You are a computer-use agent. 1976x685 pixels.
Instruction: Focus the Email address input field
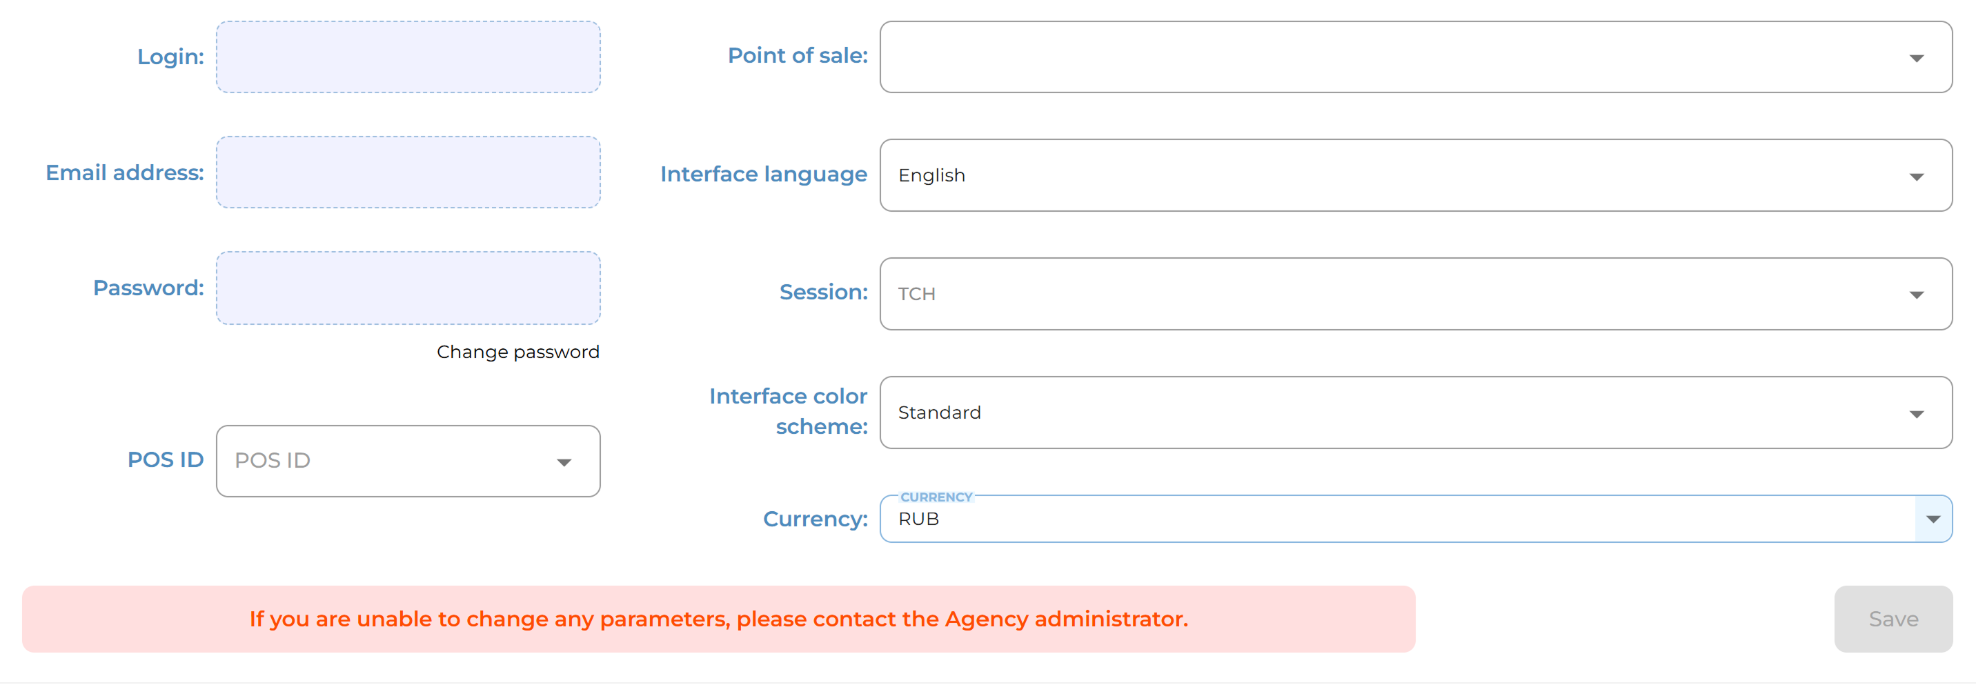pos(408,172)
